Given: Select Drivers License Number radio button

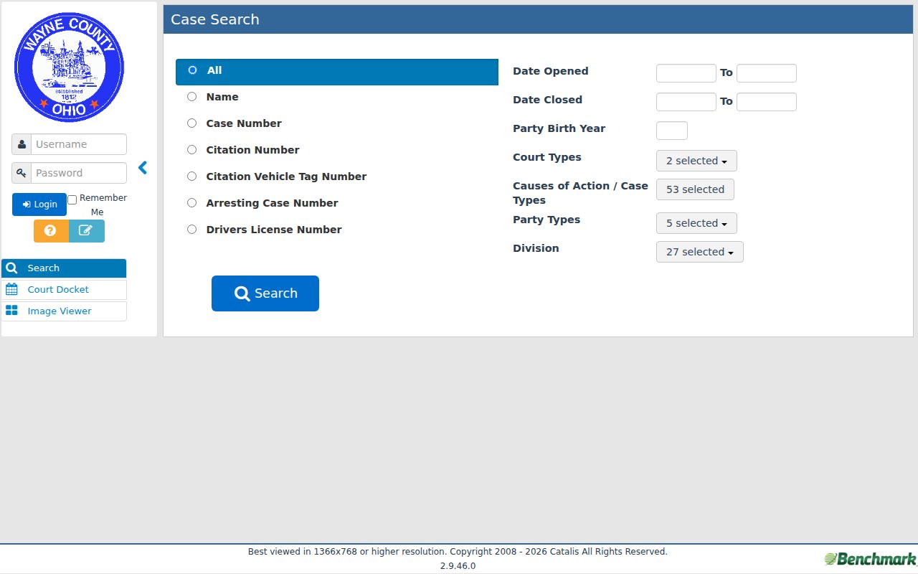Looking at the screenshot, I should [191, 230].
